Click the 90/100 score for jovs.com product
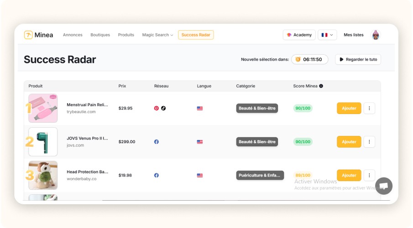 tap(303, 142)
